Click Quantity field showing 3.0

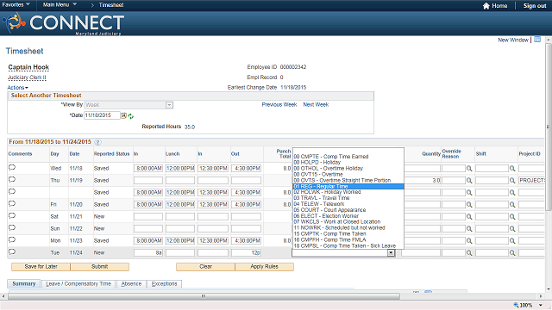421,181
